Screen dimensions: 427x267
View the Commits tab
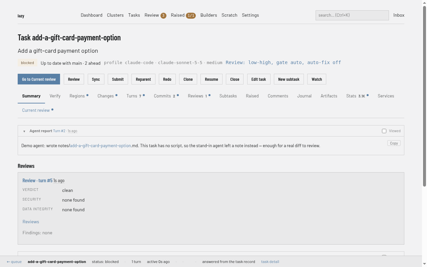[x=166, y=96]
